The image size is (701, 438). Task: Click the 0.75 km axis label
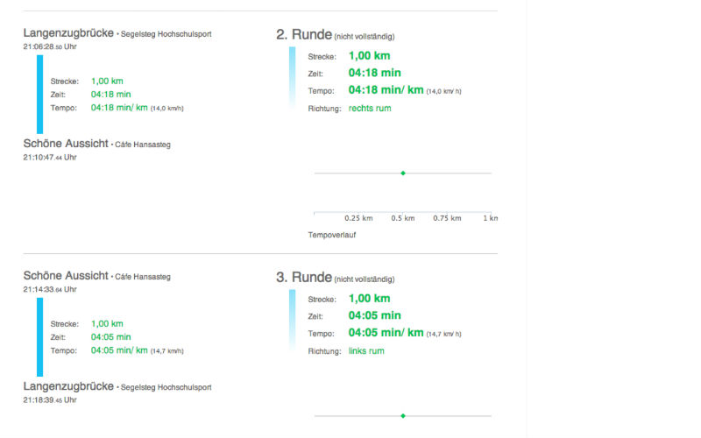448,218
